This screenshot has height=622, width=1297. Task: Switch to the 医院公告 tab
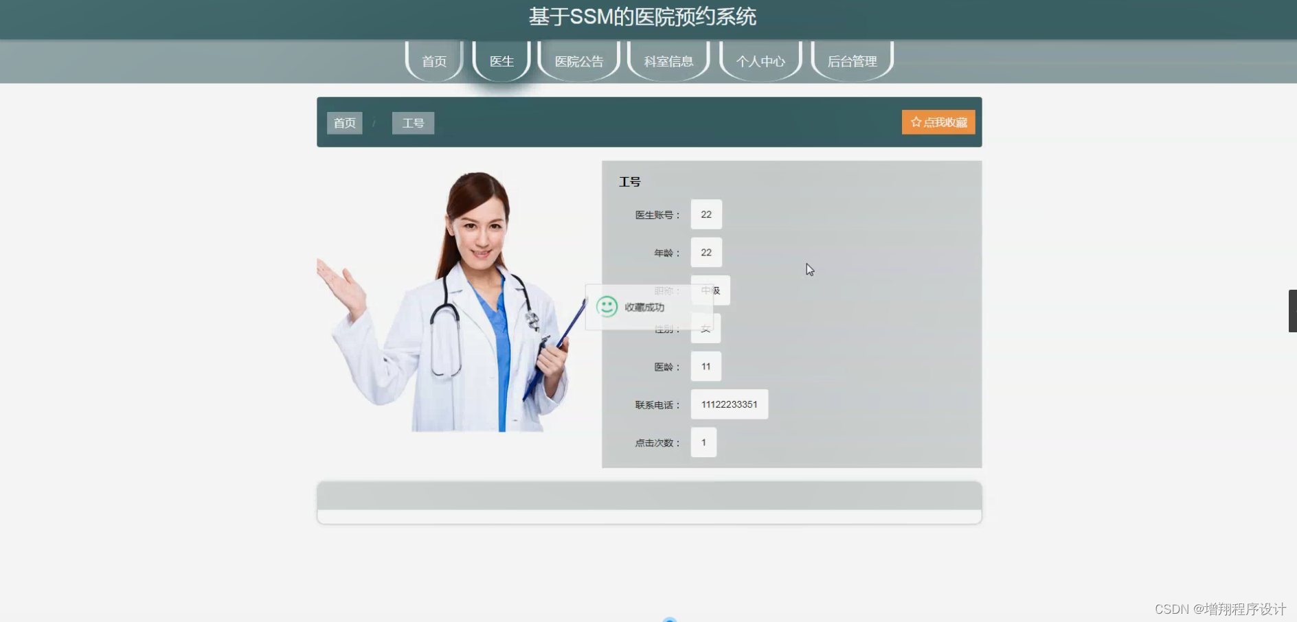point(578,61)
